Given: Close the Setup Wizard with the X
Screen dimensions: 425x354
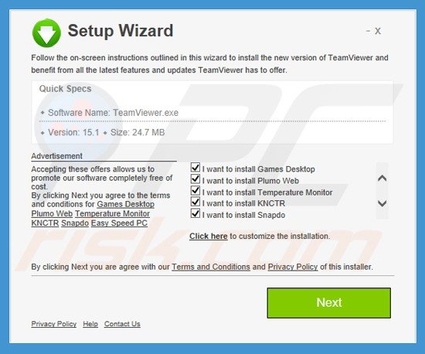Looking at the screenshot, I should (x=378, y=31).
